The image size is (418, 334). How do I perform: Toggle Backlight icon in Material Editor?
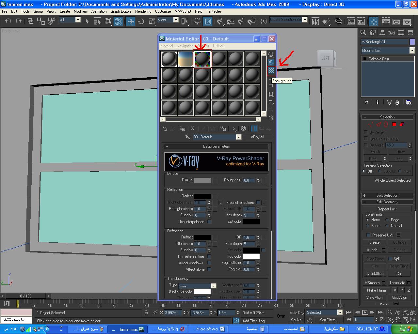[x=271, y=62]
